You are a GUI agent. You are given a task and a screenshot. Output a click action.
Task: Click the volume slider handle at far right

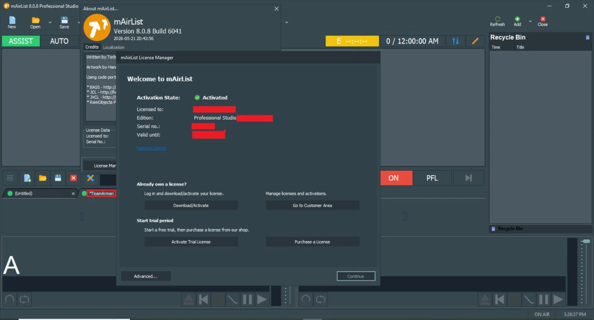[x=586, y=242]
